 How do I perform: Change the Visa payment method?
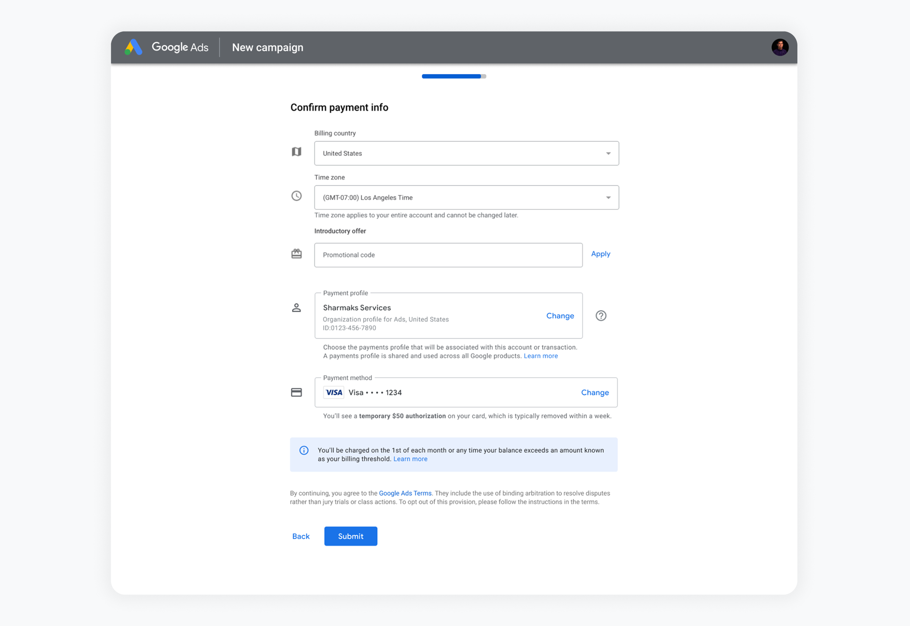595,392
